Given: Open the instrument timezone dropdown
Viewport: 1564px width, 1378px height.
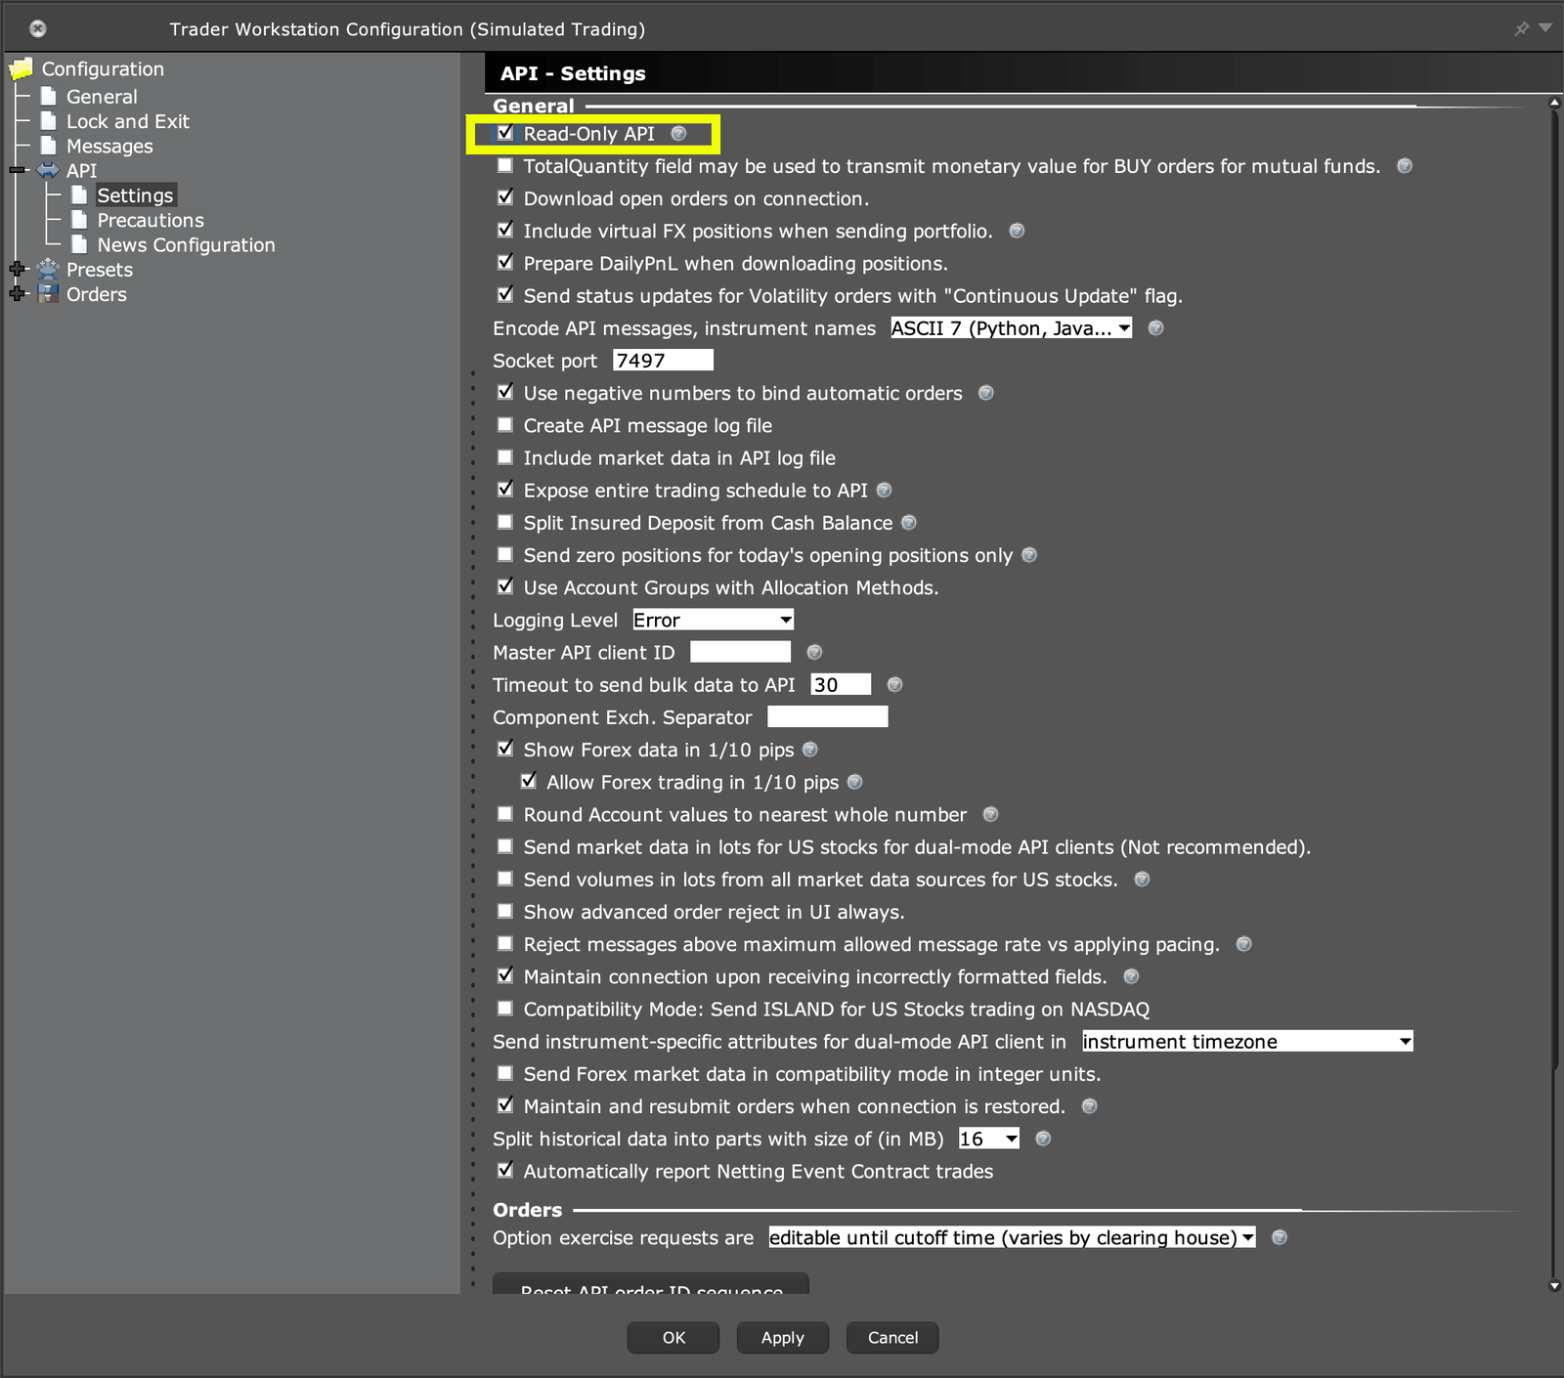Looking at the screenshot, I should coord(1247,1042).
